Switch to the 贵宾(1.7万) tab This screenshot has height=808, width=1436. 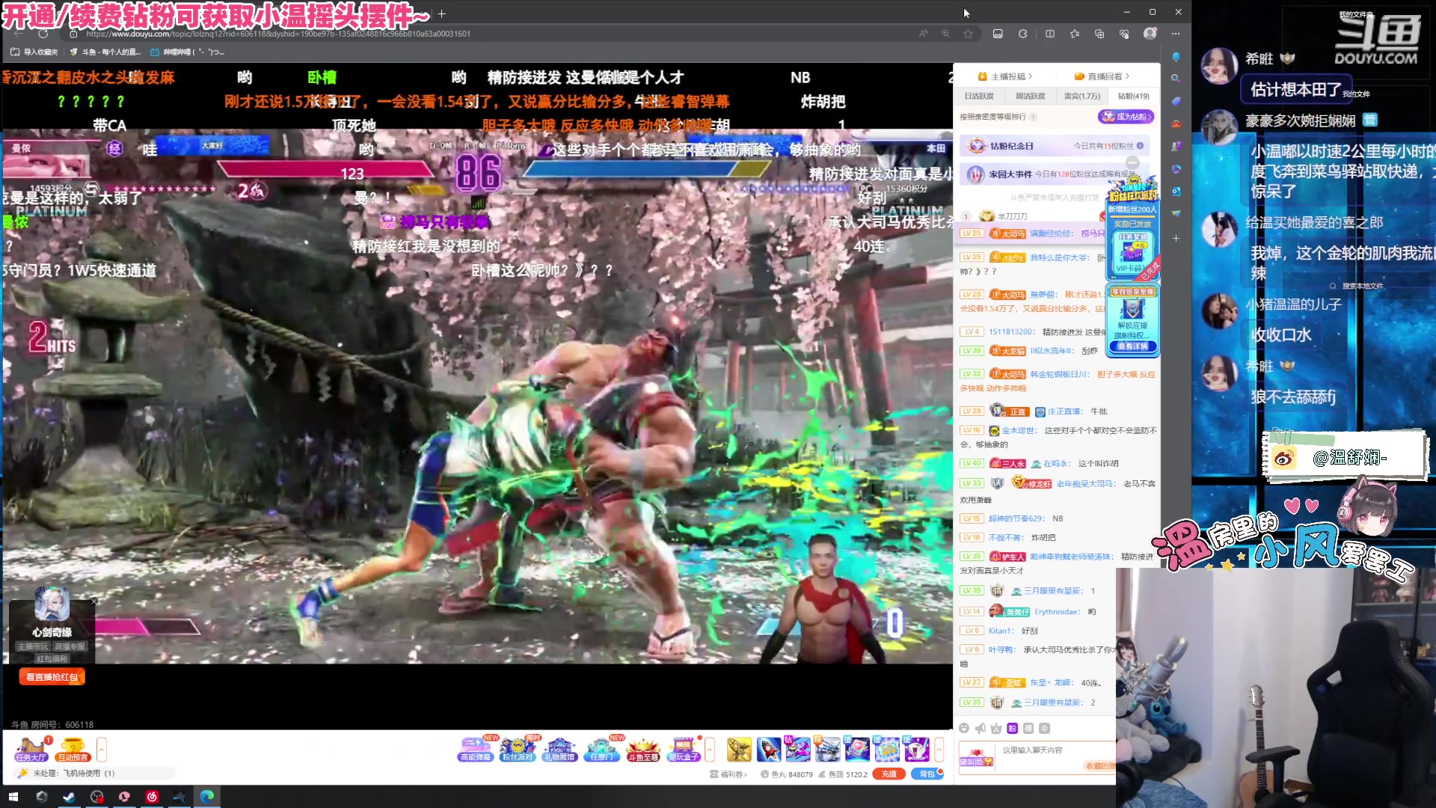tap(1082, 96)
